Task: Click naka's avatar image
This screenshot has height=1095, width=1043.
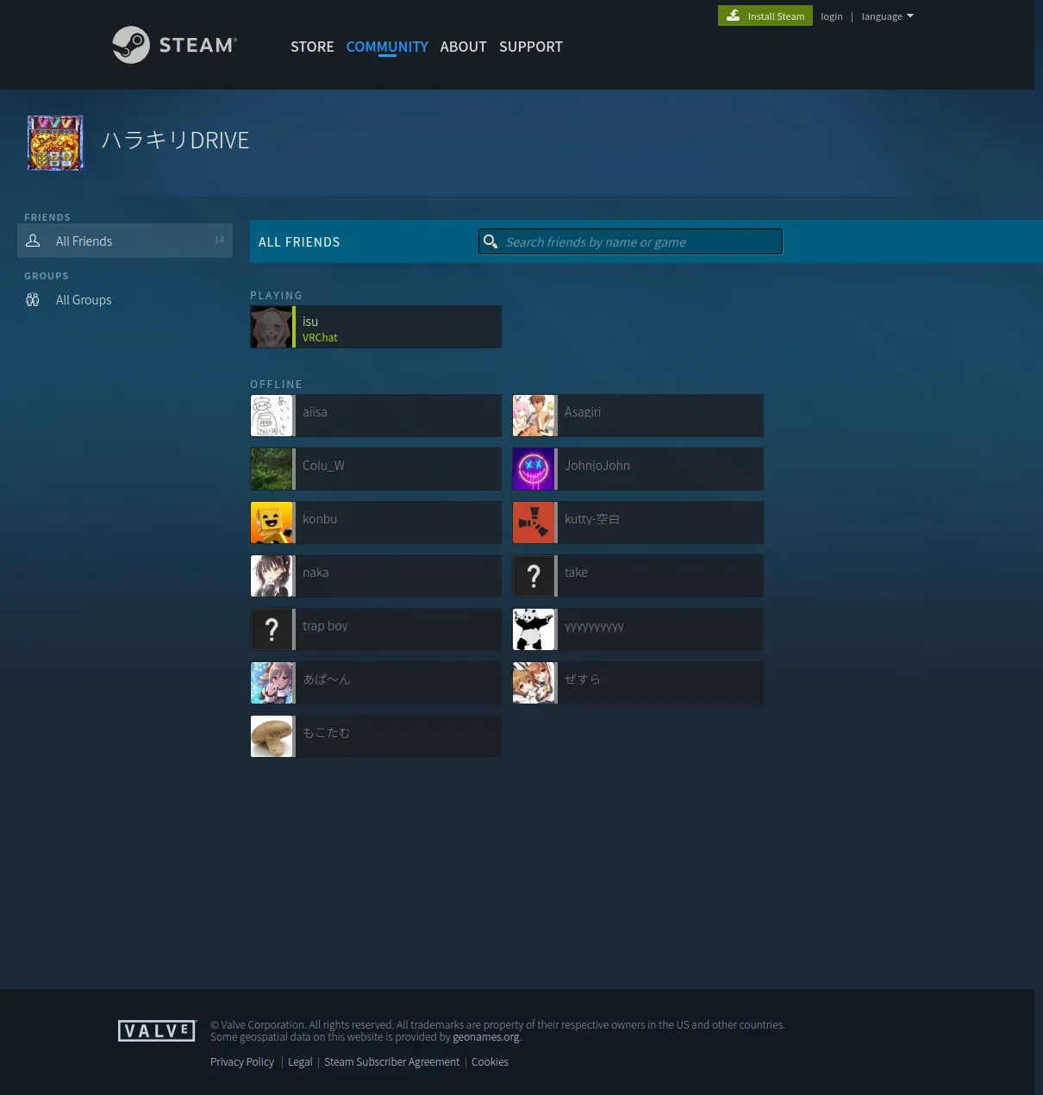Action: coord(272,576)
